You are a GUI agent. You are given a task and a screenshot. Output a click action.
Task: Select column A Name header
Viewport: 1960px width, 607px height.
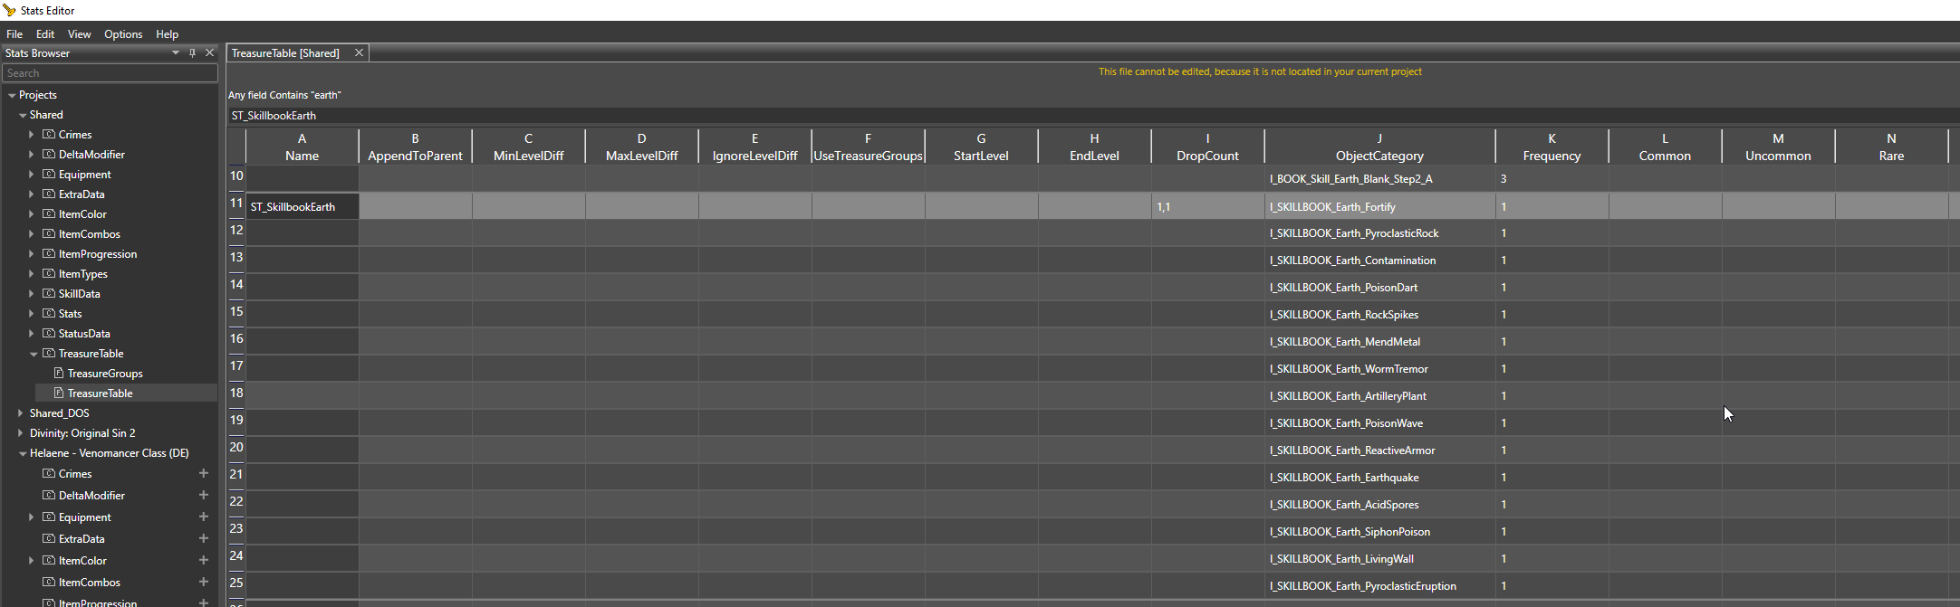pos(302,147)
